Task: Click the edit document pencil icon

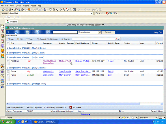Action: coord(15,10)
